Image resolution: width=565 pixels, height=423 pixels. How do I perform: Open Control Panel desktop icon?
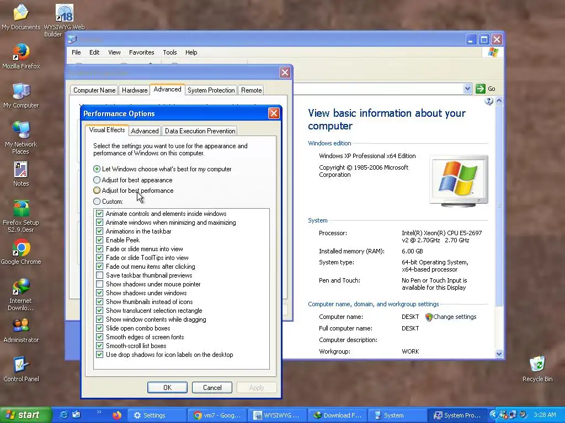(x=21, y=369)
